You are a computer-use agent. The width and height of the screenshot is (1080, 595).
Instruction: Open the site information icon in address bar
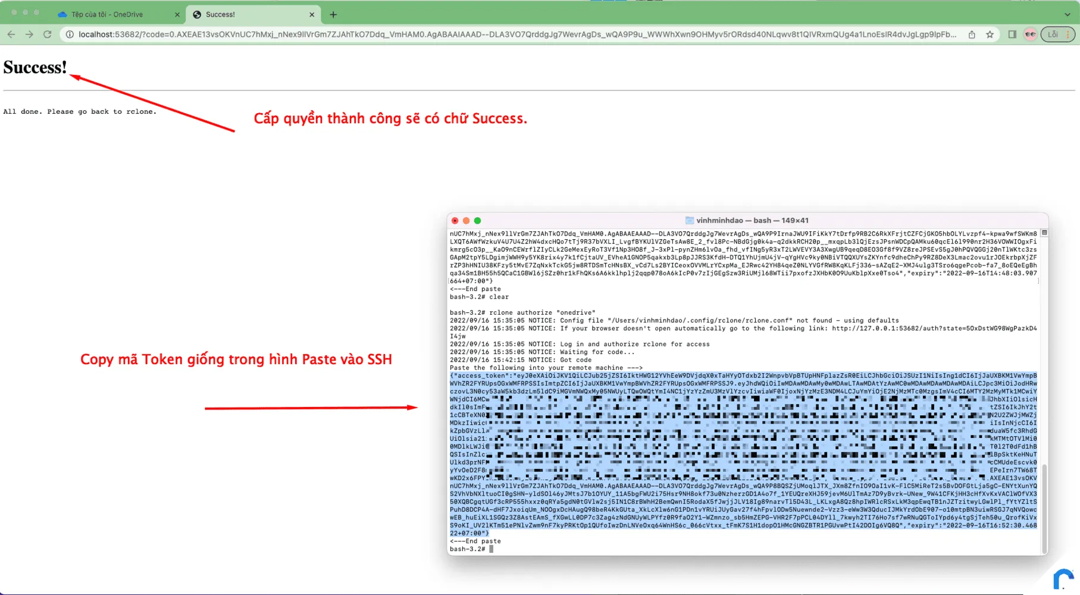click(70, 35)
